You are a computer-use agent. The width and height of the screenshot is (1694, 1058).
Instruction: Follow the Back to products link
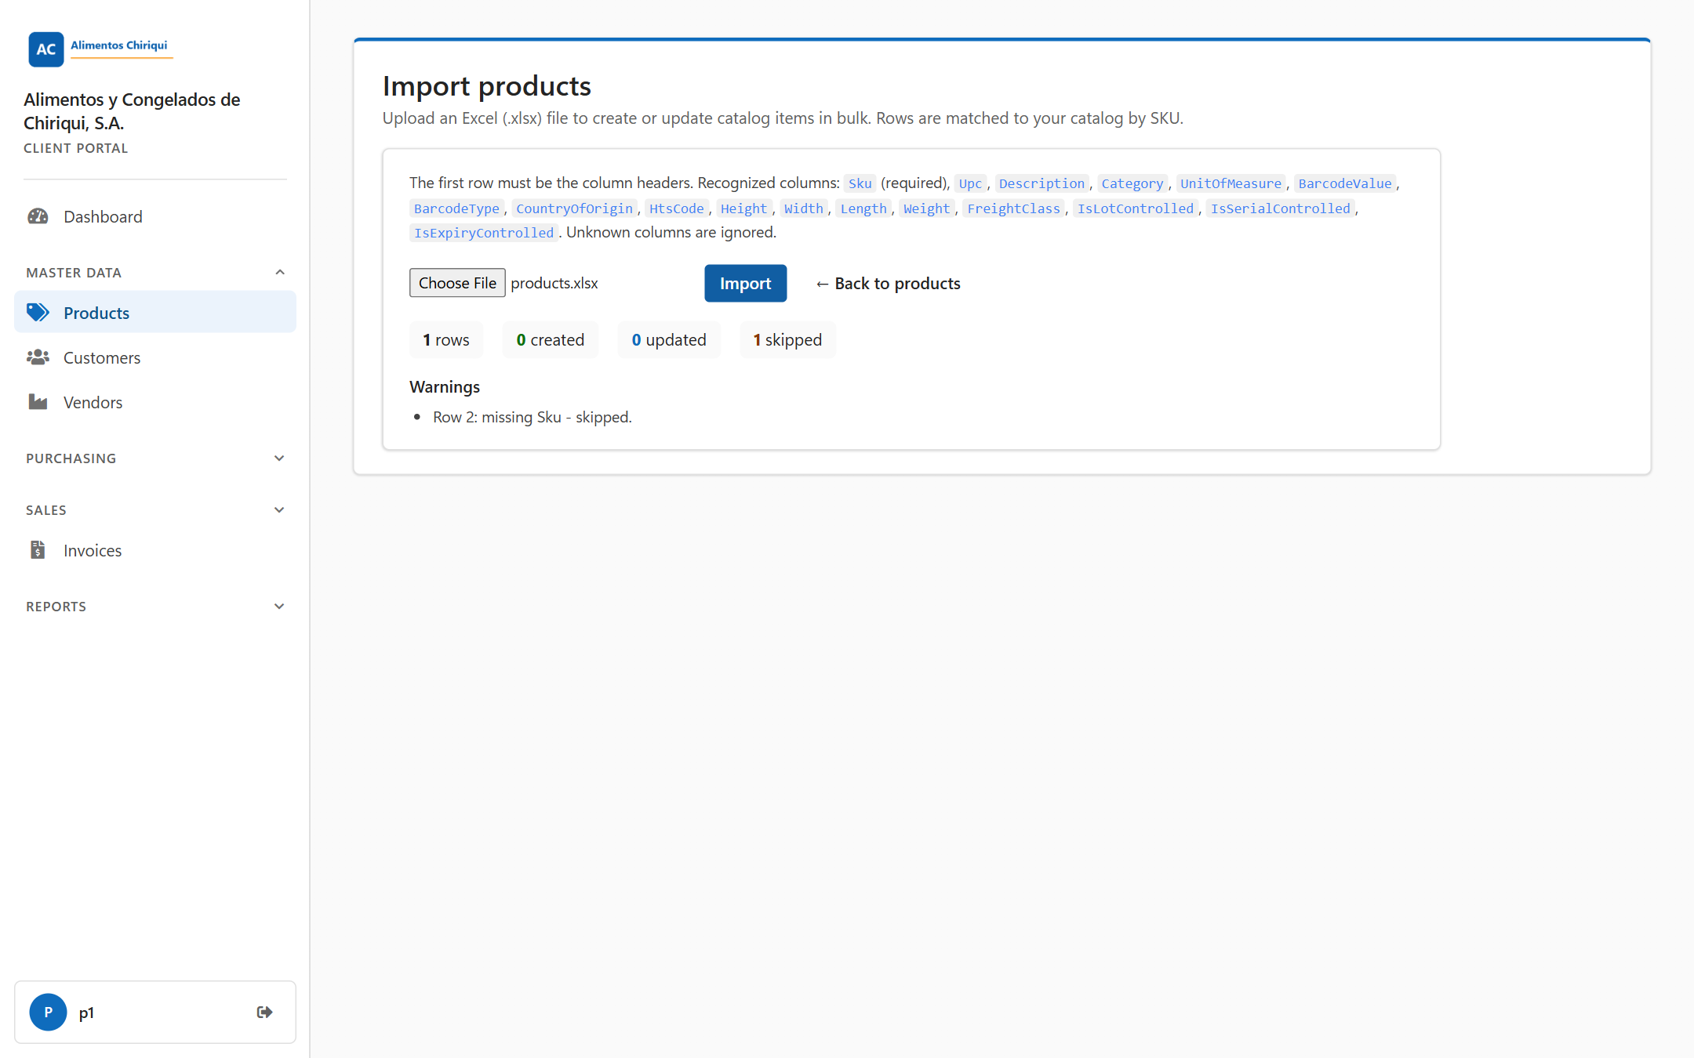(x=888, y=283)
